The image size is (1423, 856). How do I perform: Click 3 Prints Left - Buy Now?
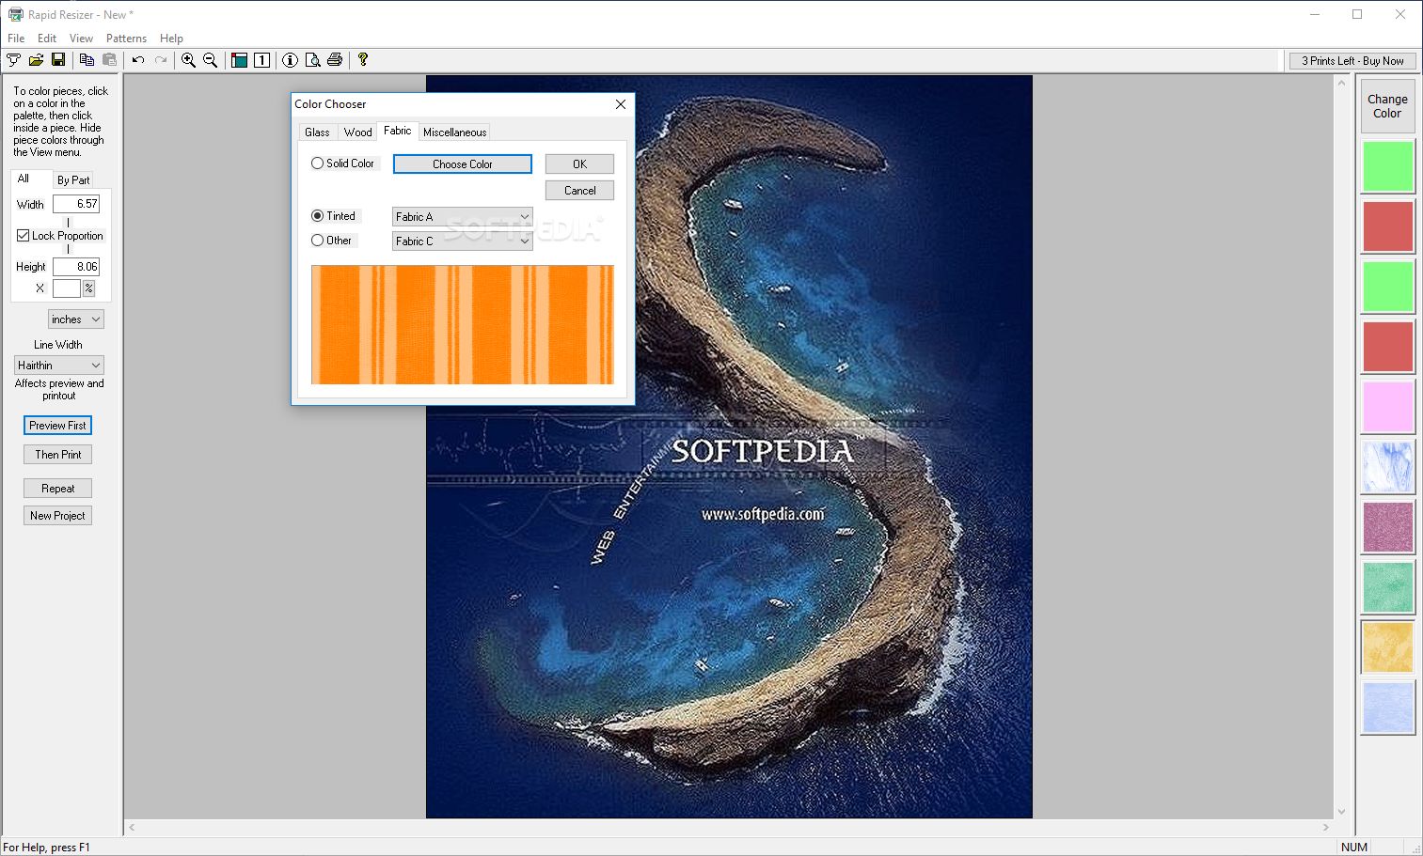tap(1352, 61)
